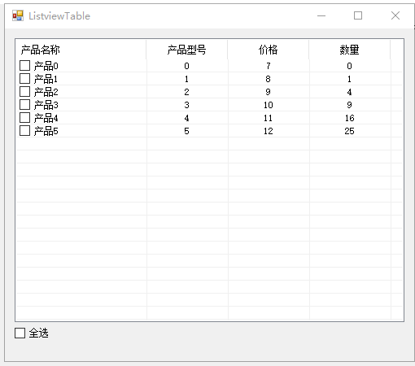Check the box for 产品0
The image size is (415, 366).
click(x=24, y=66)
